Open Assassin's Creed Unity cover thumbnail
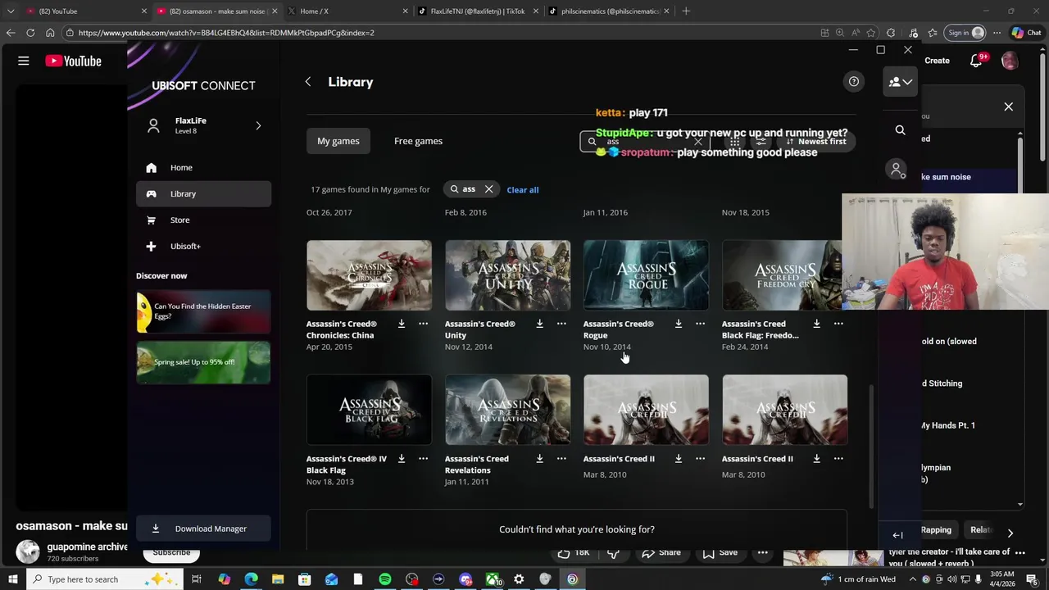Screen dimensions: 1049x590 pos(507,275)
